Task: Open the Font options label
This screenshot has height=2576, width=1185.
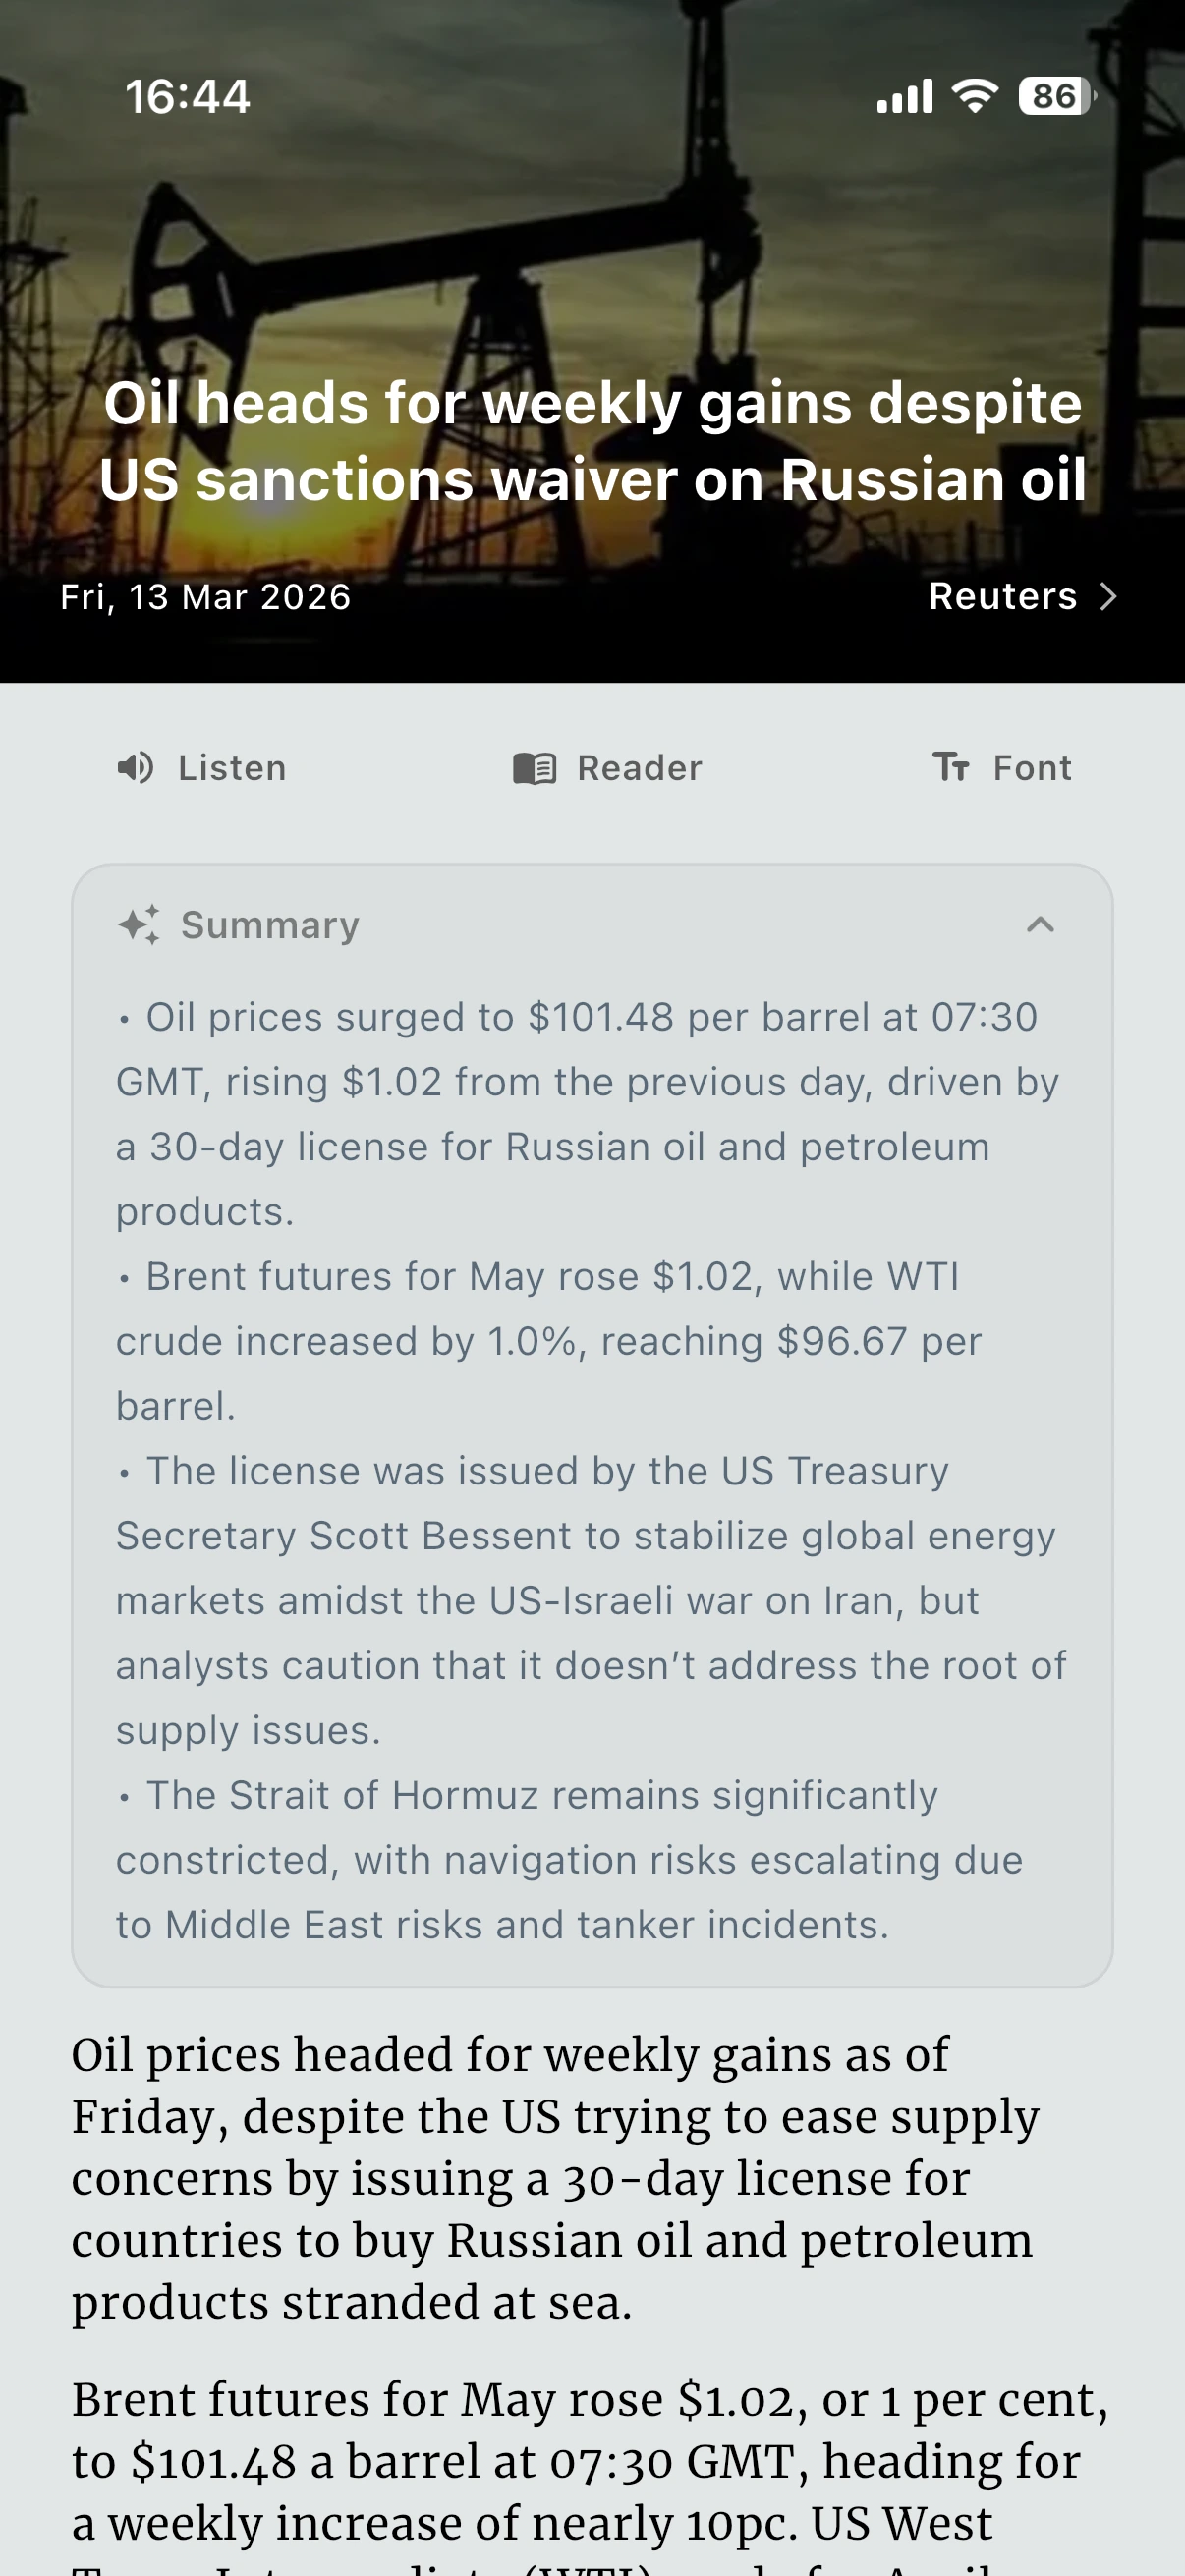Action: pyautogui.click(x=1032, y=768)
